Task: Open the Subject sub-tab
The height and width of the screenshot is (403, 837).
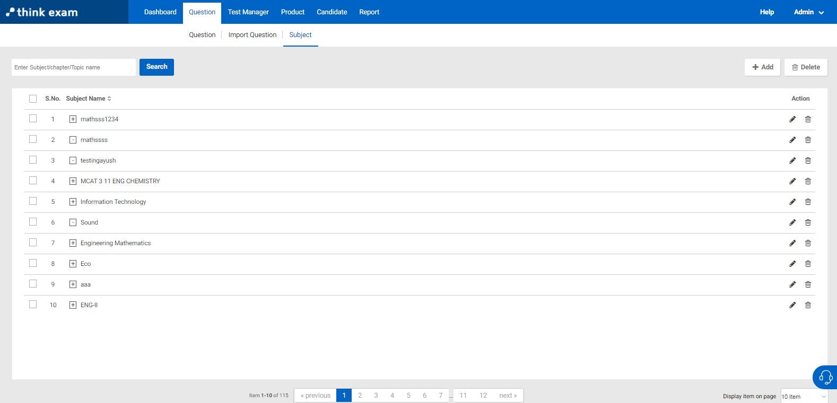Action: (x=300, y=35)
